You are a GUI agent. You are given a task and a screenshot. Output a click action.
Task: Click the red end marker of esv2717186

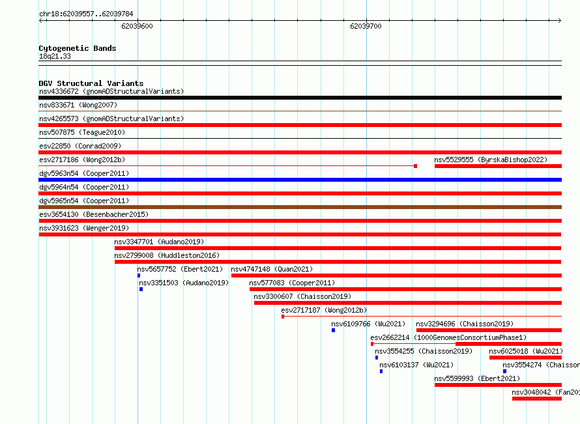coord(415,166)
